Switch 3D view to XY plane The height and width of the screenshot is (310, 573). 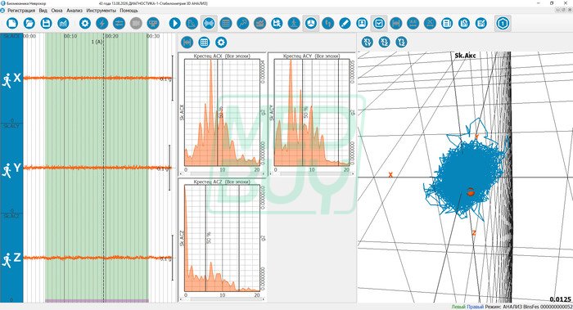tap(368, 43)
